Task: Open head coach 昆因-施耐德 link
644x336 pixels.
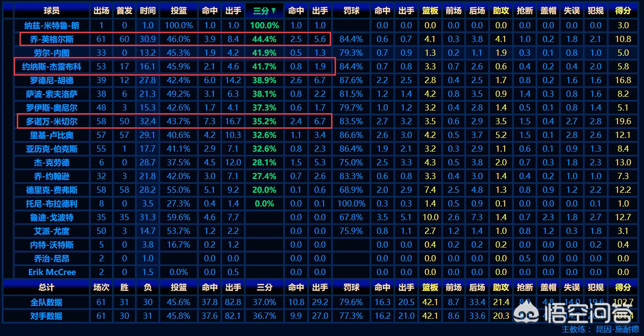Action: point(617,329)
